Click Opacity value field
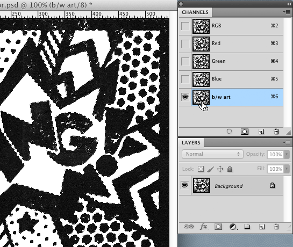 point(276,155)
